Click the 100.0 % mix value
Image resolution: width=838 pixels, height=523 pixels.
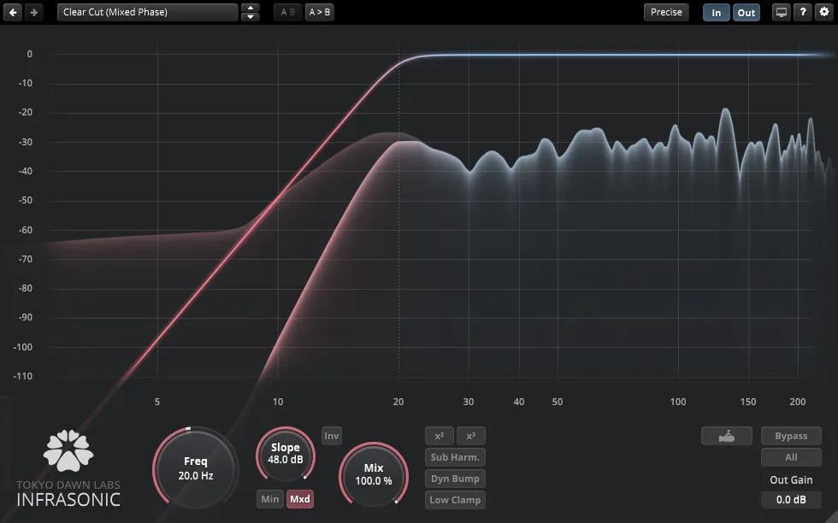point(374,481)
